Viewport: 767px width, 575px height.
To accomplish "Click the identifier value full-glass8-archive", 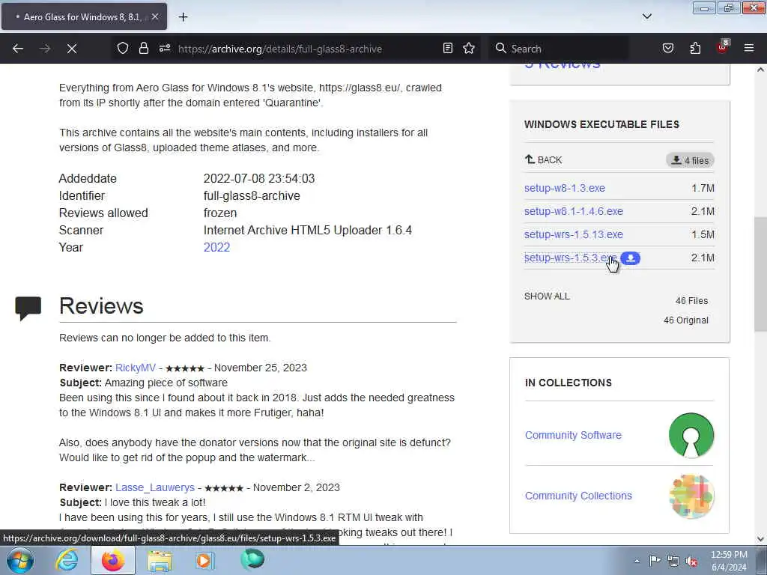I will point(252,196).
